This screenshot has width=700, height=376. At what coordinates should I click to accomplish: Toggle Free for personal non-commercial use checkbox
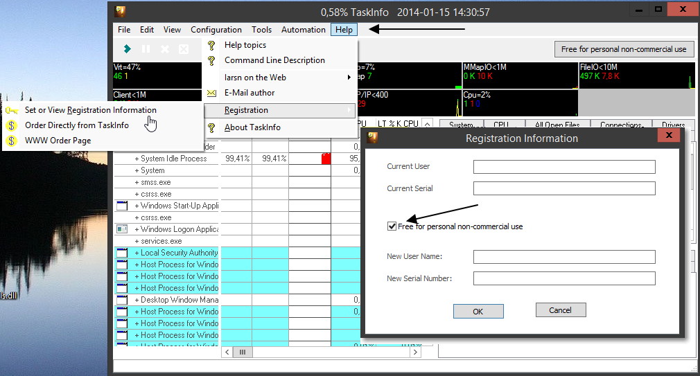pyautogui.click(x=392, y=226)
